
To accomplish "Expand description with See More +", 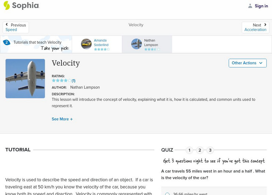I will (x=62, y=119).
